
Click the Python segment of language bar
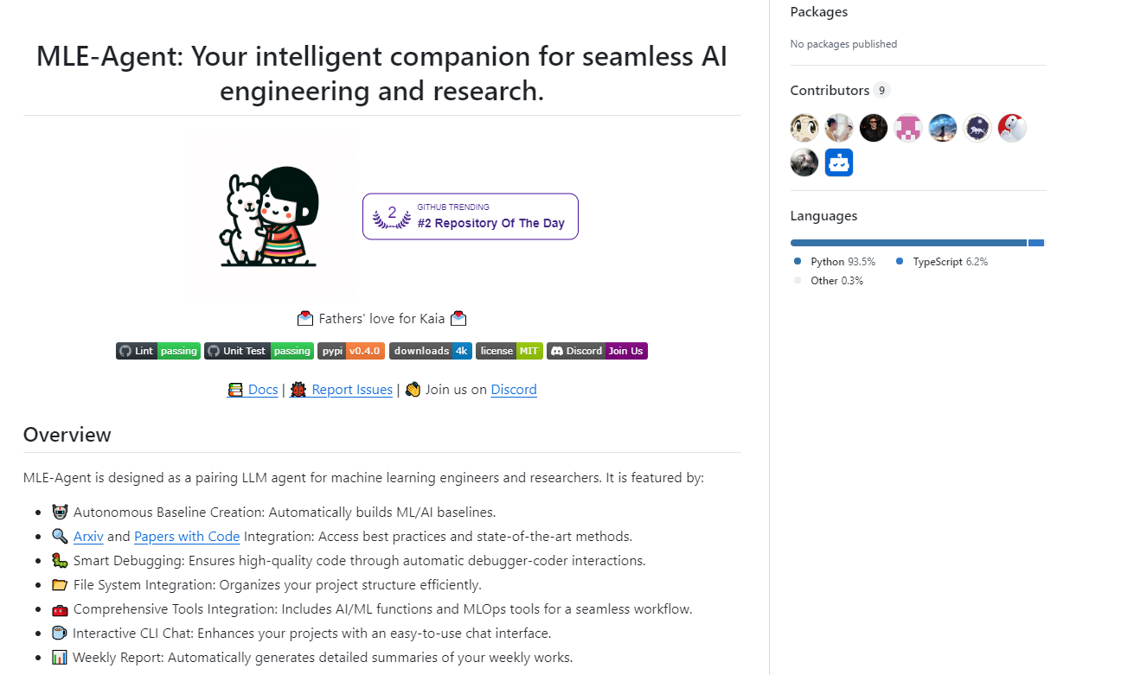[908, 243]
